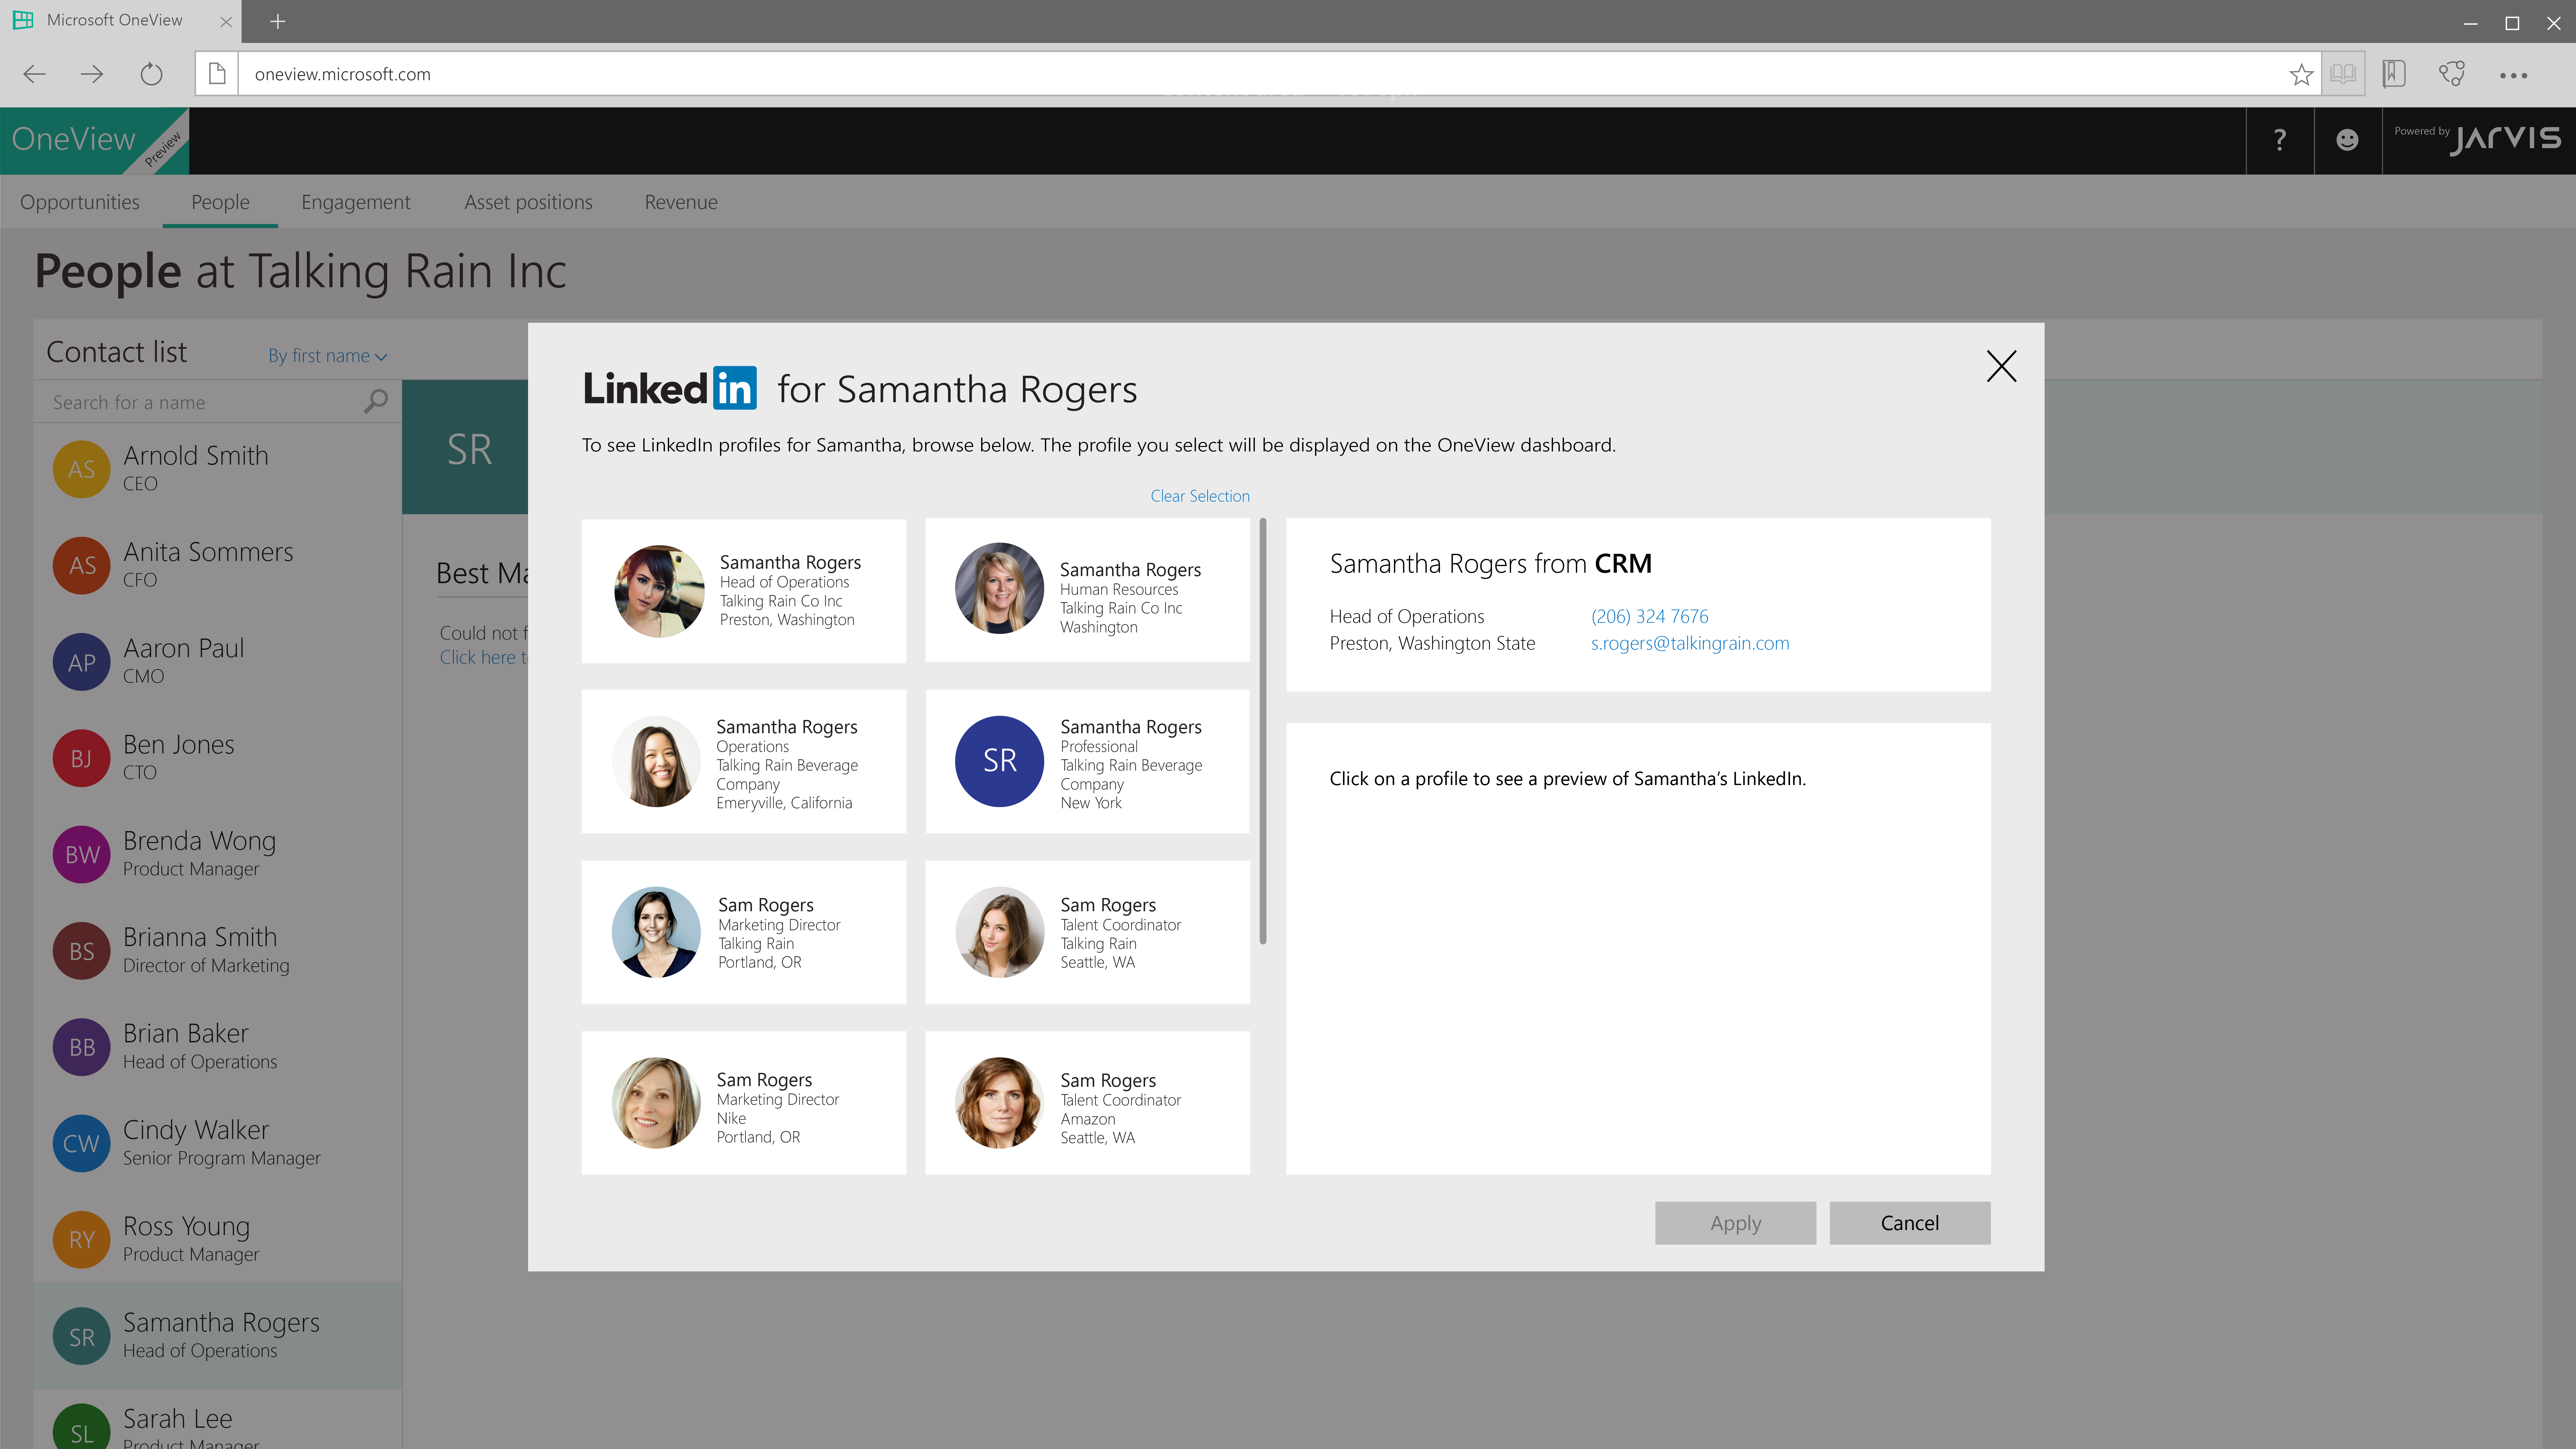Close the LinkedIn dialog with X
Viewport: 2576px width, 1449px height.
pyautogui.click(x=2001, y=366)
